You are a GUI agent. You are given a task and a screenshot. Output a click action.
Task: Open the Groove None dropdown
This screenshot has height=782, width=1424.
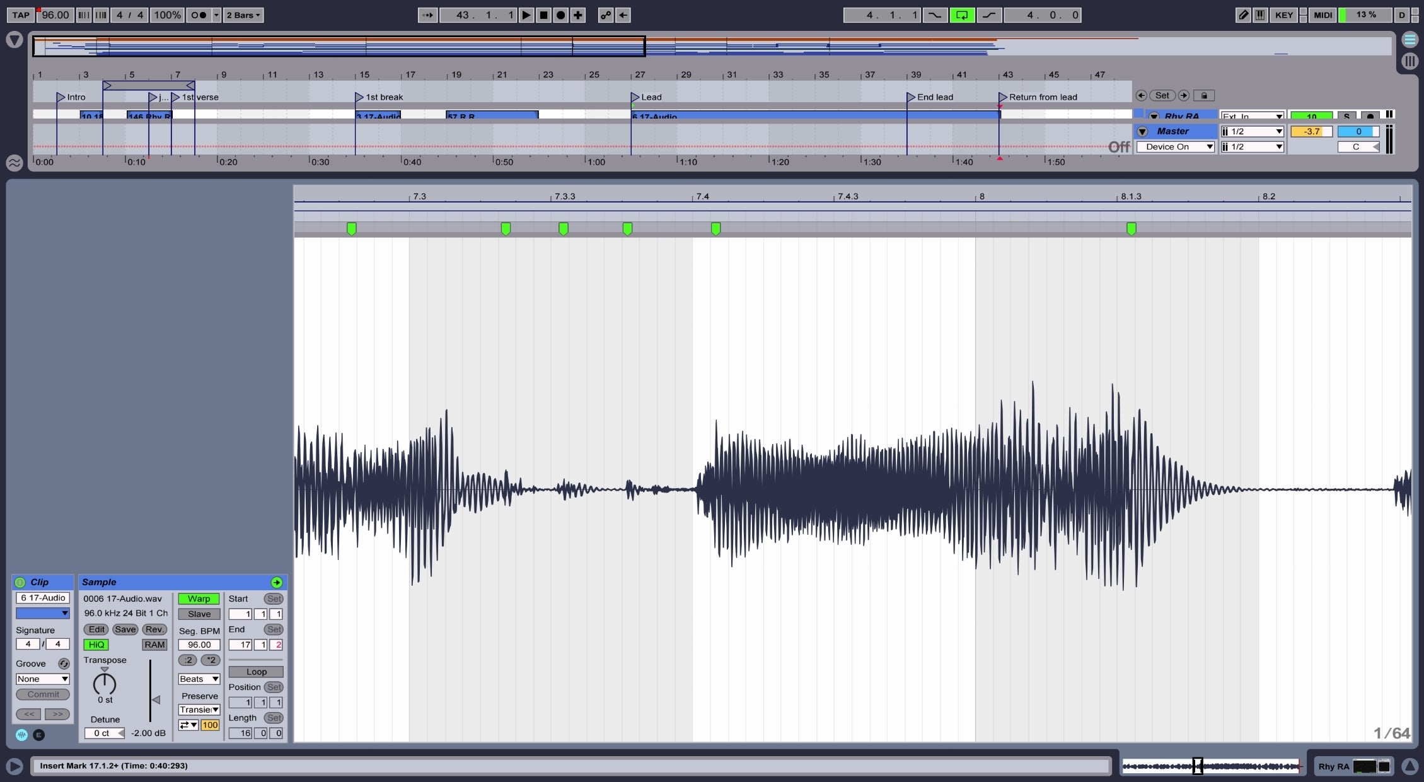click(x=42, y=679)
